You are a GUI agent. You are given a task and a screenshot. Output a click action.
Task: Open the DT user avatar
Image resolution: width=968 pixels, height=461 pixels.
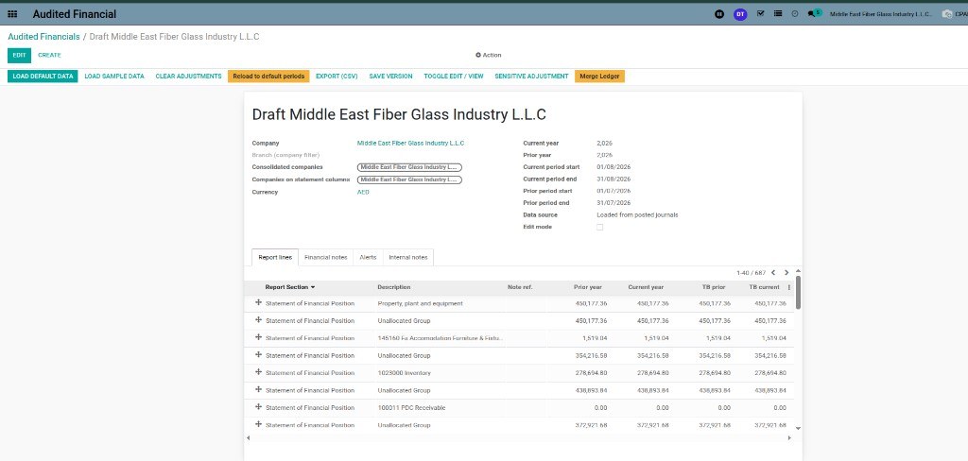740,13
